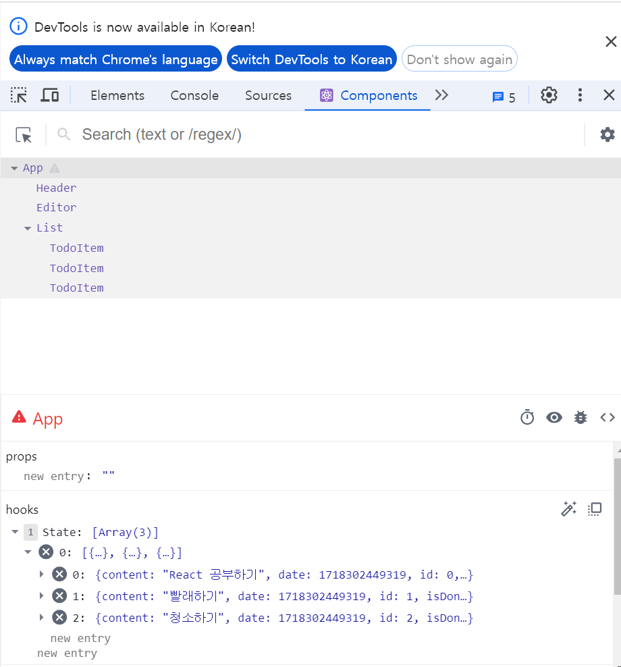
Task: Add inner new entry to nested array
Action: [80, 639]
